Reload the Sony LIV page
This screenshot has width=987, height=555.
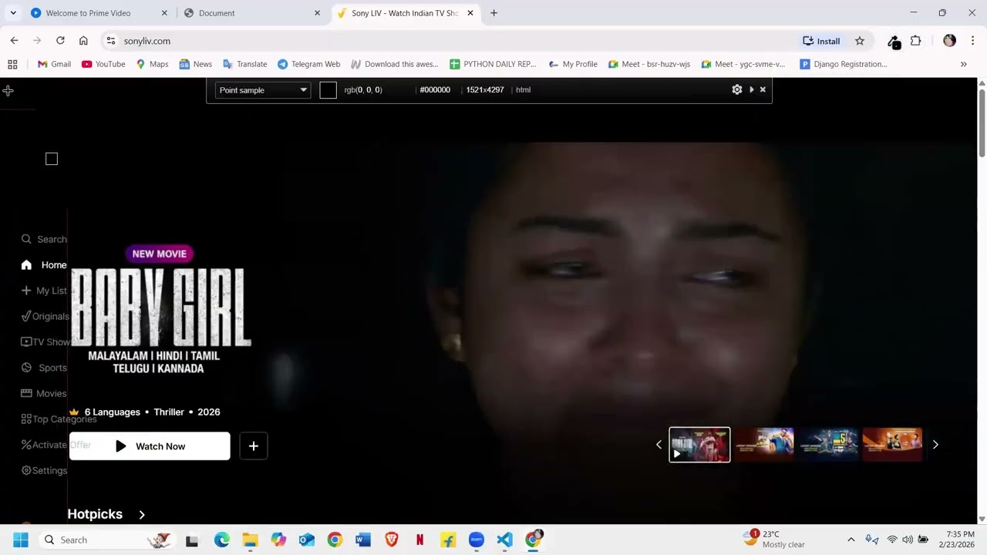click(x=60, y=41)
